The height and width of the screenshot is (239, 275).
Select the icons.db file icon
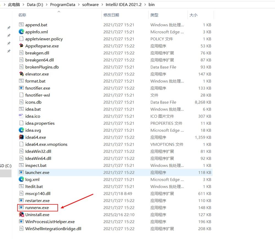tap(21, 102)
